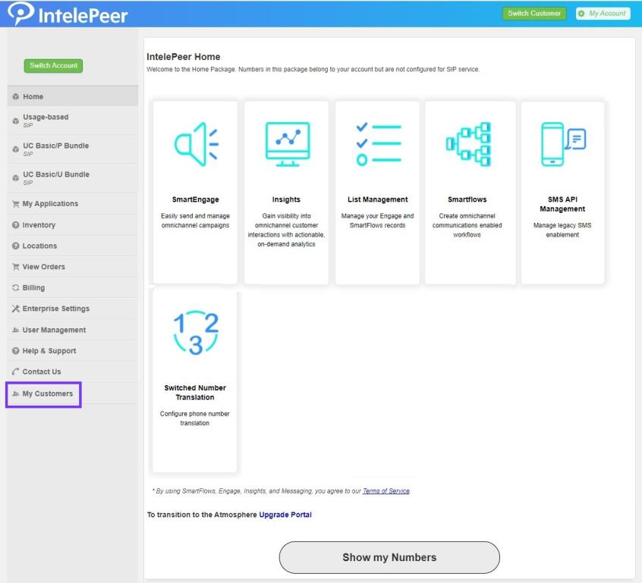This screenshot has height=583, width=642.
Task: Open Help & Support from the sidebar
Action: 72,350
